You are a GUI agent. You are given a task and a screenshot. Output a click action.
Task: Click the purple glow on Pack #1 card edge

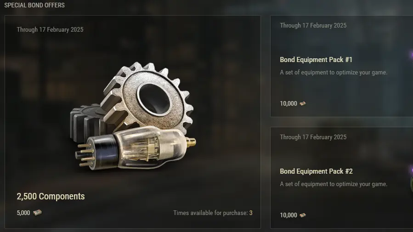[x=412, y=56]
